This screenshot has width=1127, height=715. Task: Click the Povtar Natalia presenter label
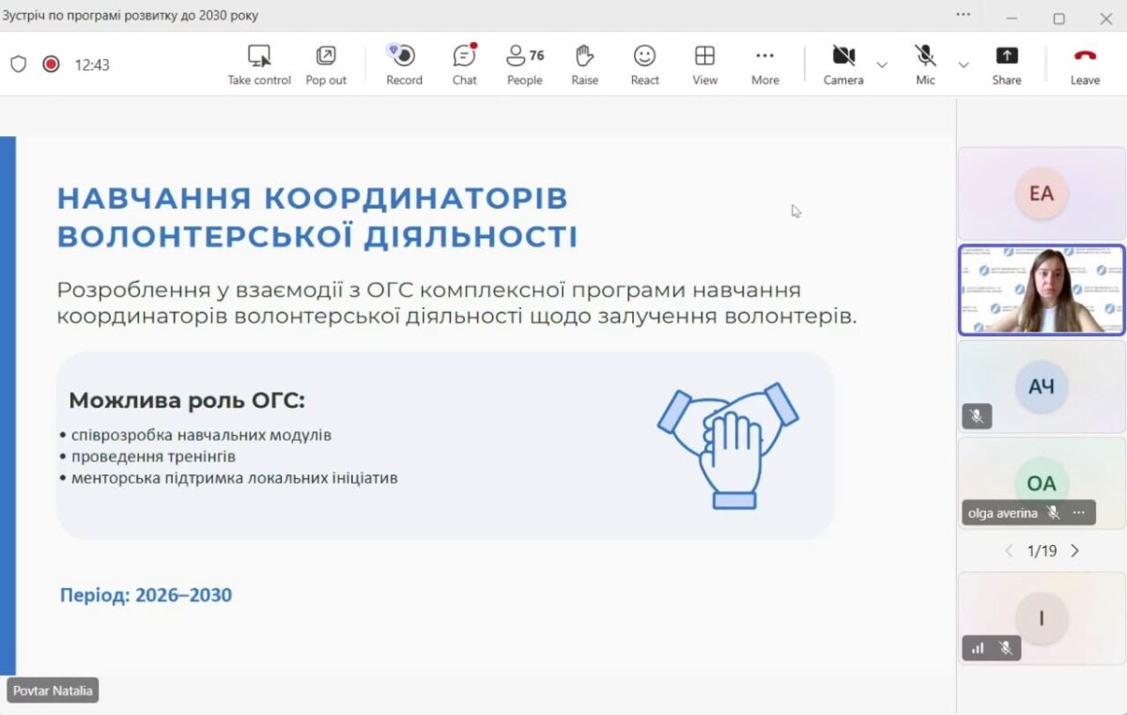(x=53, y=691)
